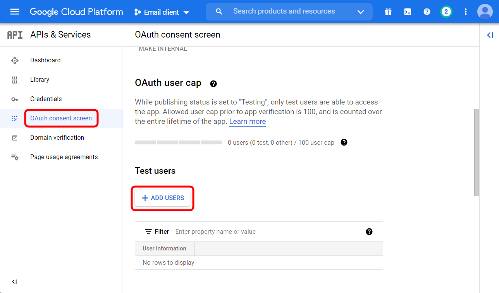Select Domain verification menu item

[x=57, y=138]
